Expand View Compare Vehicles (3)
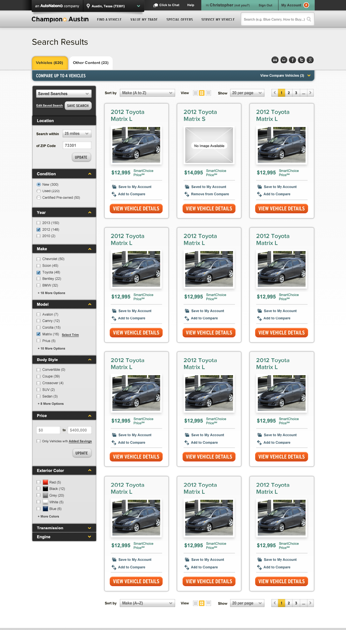The image size is (346, 630). coord(285,76)
